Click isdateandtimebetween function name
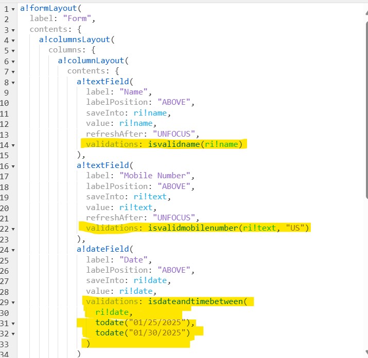 (x=195, y=302)
